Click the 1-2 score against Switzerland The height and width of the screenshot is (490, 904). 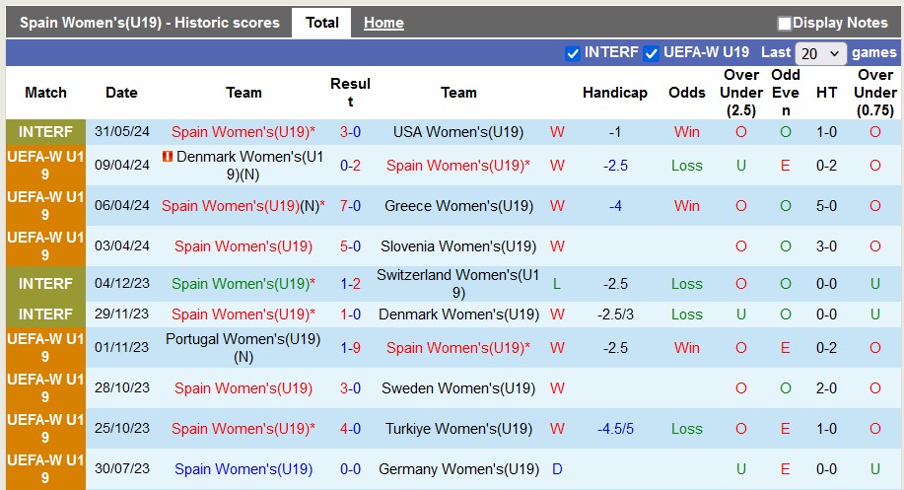[350, 284]
